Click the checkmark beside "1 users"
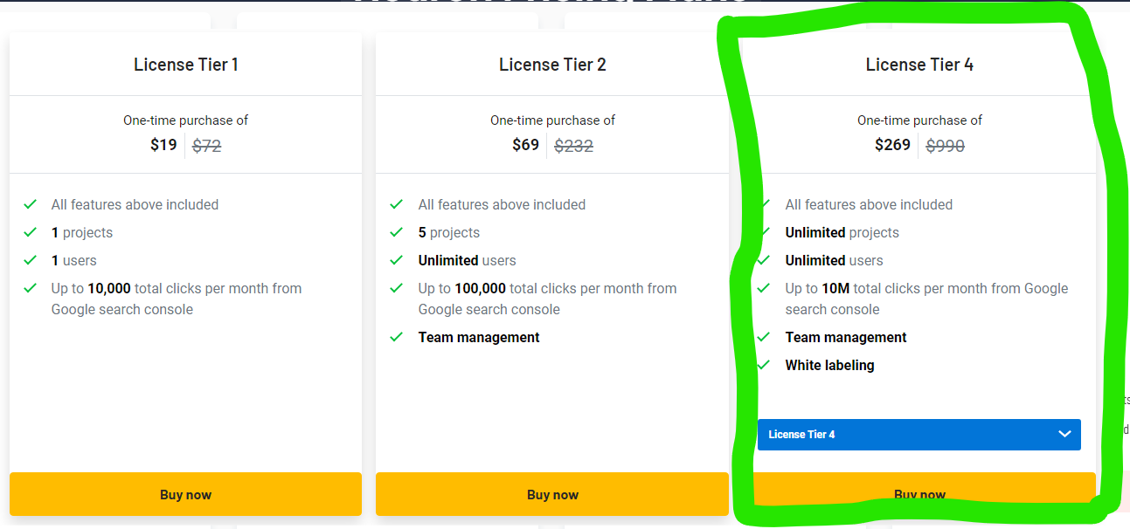The width and height of the screenshot is (1130, 529). pyautogui.click(x=31, y=260)
